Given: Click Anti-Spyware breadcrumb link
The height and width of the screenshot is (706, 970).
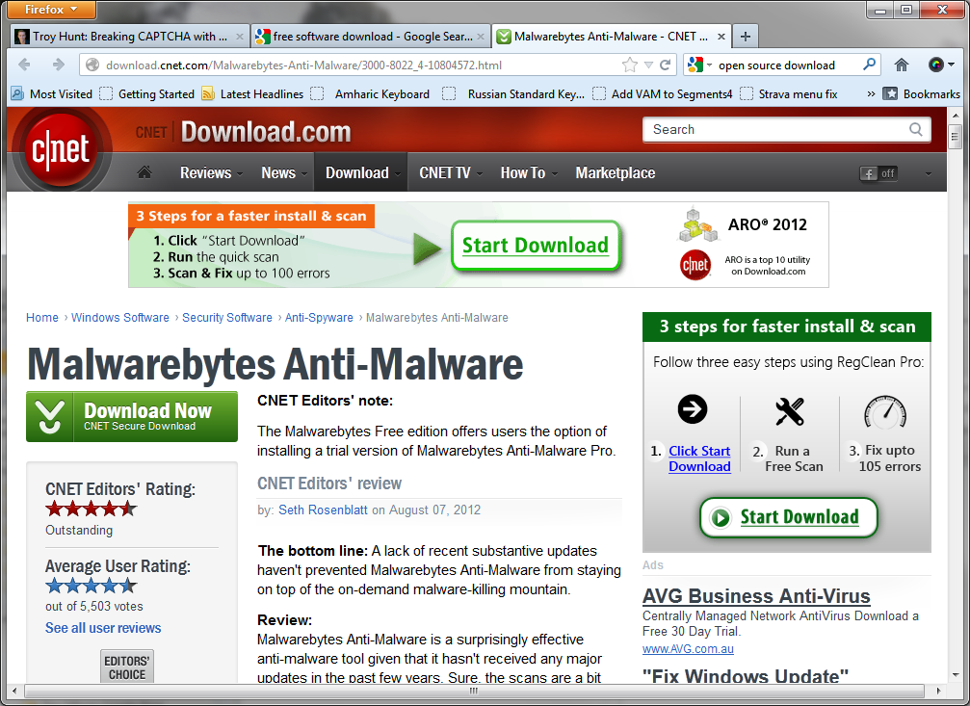Looking at the screenshot, I should 319,318.
